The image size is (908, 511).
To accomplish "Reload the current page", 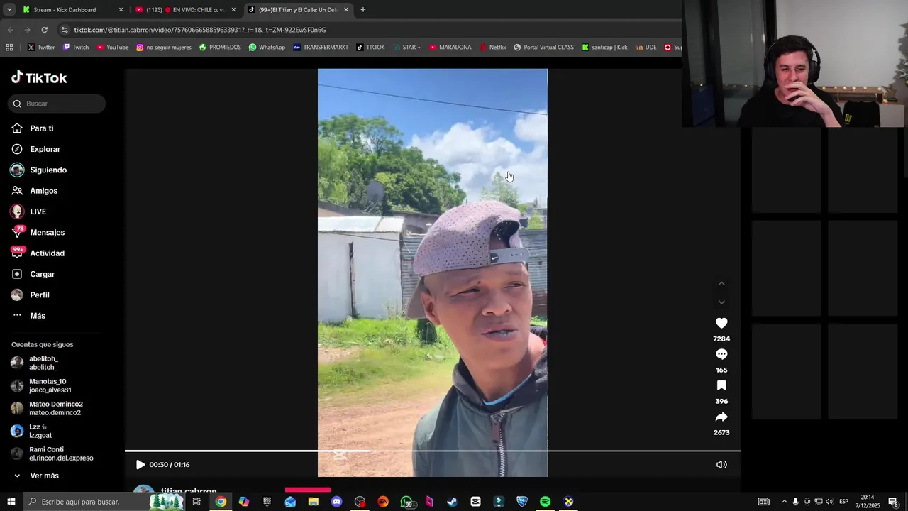I will [44, 30].
